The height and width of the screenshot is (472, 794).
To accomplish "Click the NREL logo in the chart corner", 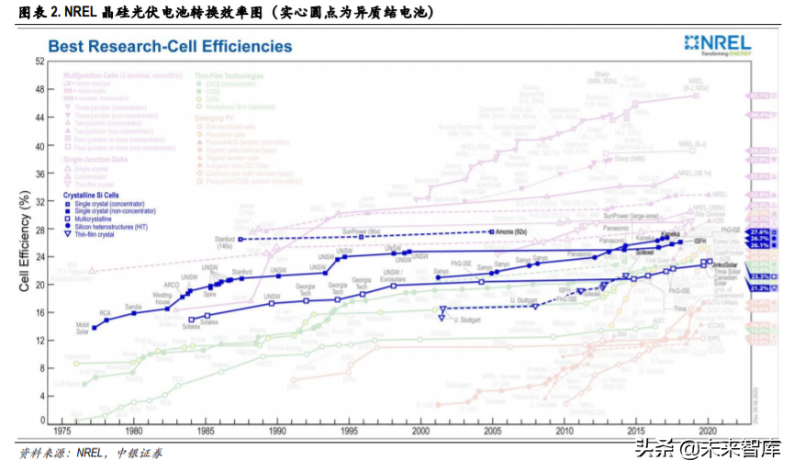I will 718,45.
